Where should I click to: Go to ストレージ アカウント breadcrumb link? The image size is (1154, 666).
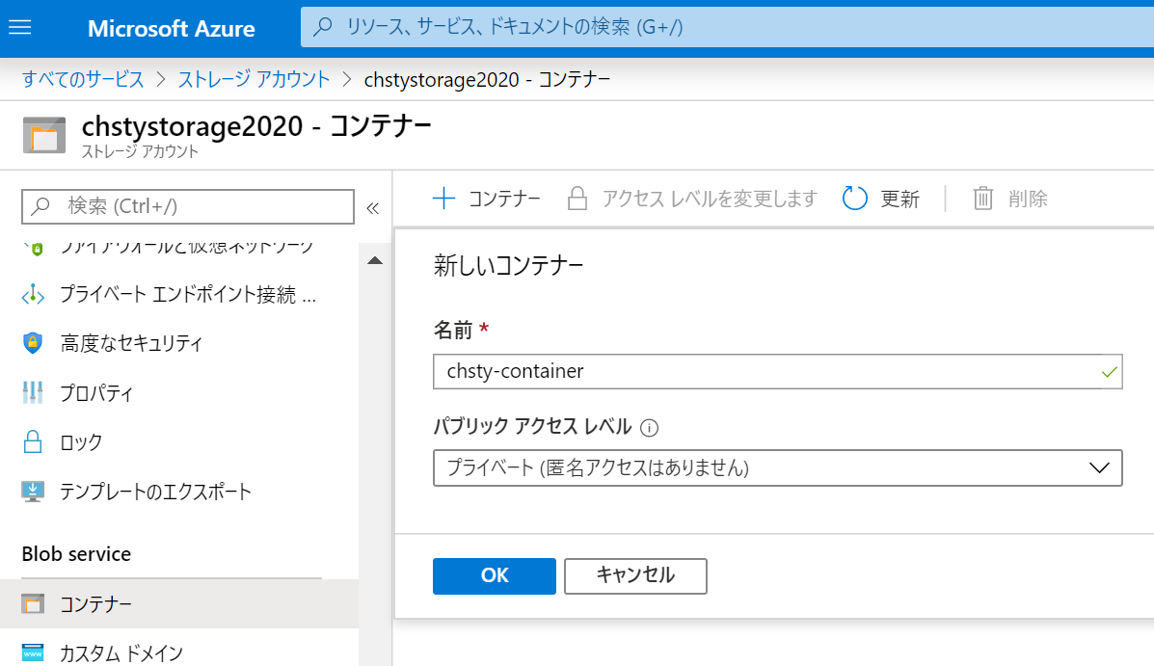point(254,79)
